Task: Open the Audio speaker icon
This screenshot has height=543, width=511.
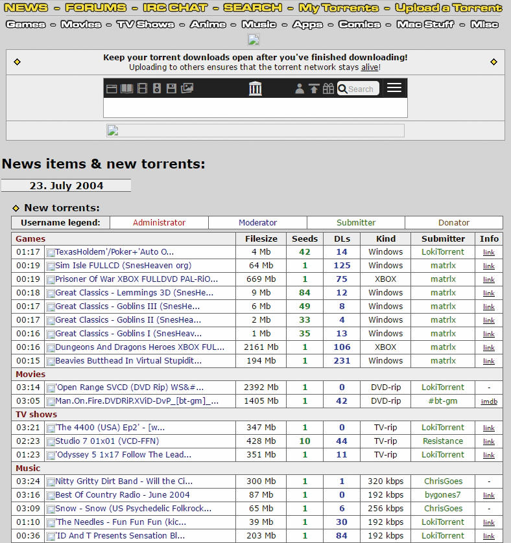Action: [x=157, y=89]
